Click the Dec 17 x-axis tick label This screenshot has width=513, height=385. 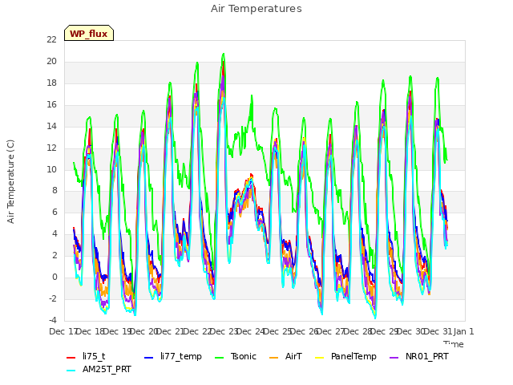[63, 331]
